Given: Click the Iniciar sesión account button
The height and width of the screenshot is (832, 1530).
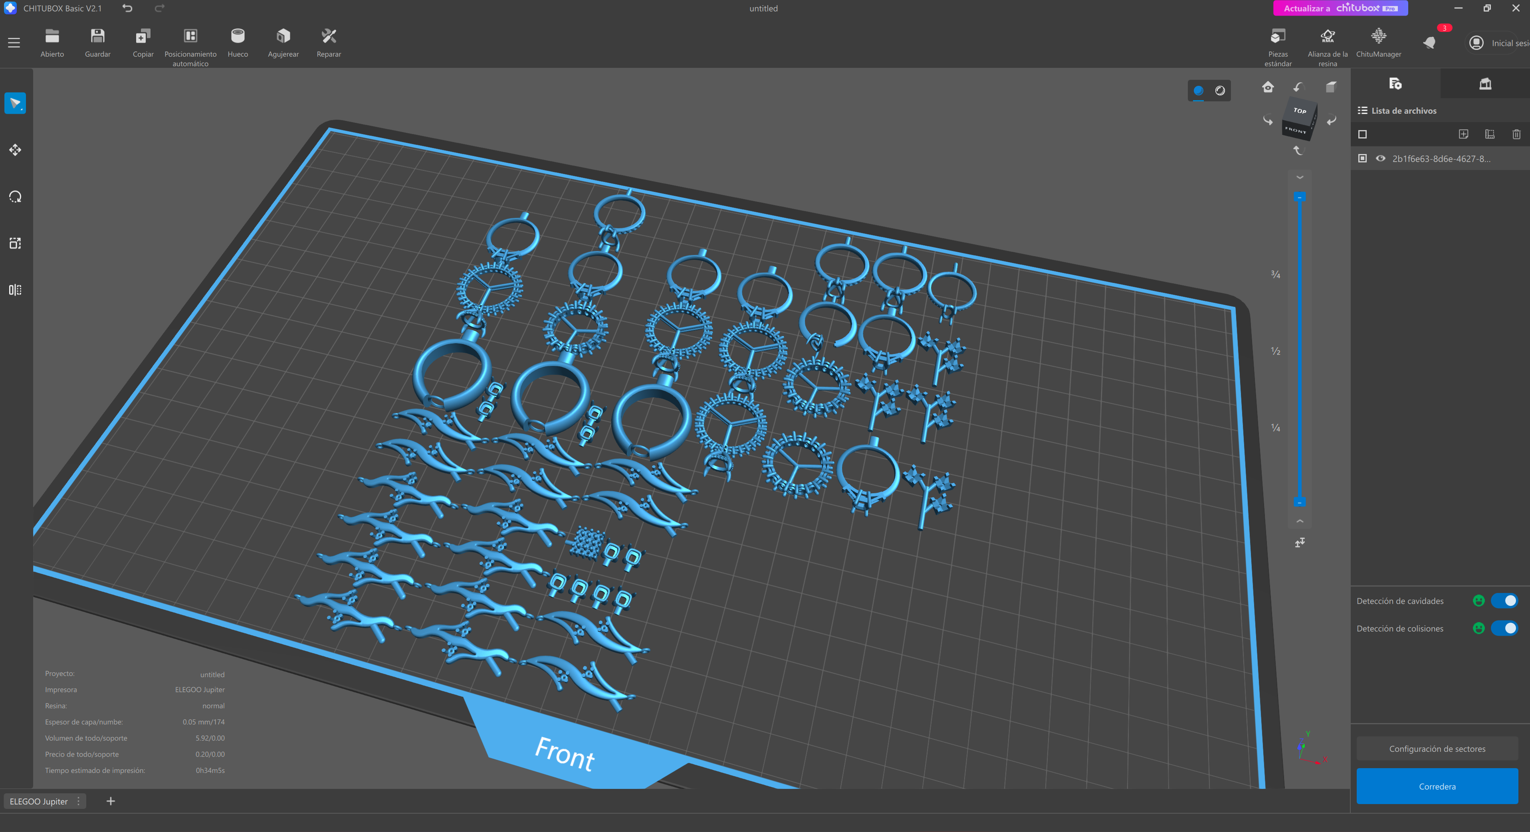Looking at the screenshot, I should 1498,43.
